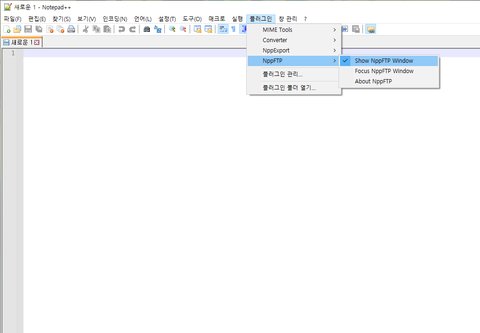Open About NppFTP entry
Screen dimensions: 480x333
[x=389, y=81]
